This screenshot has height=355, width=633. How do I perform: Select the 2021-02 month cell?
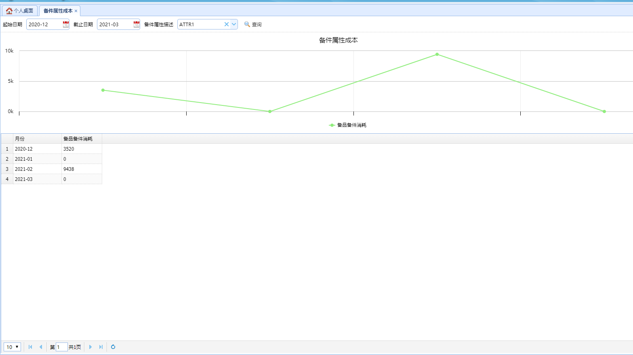click(x=37, y=169)
